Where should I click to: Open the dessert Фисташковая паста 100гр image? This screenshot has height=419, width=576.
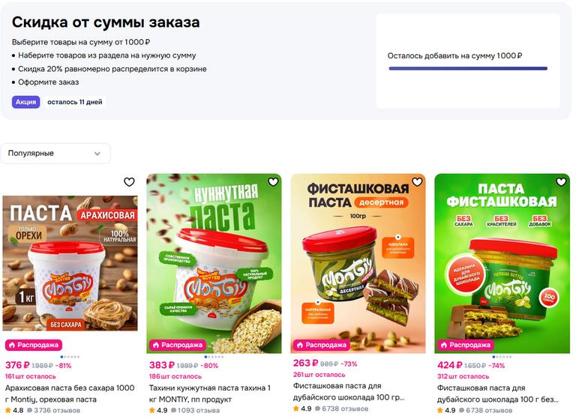[358, 263]
